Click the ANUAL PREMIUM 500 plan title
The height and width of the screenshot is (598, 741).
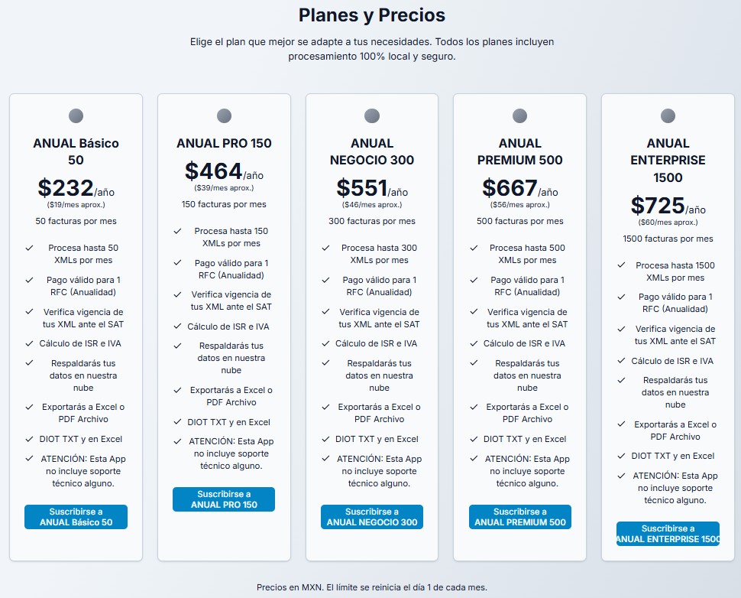[519, 151]
